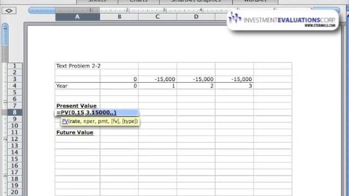Click the -15,000 cell in column D
The height and width of the screenshot is (196, 349).
click(x=196, y=79)
